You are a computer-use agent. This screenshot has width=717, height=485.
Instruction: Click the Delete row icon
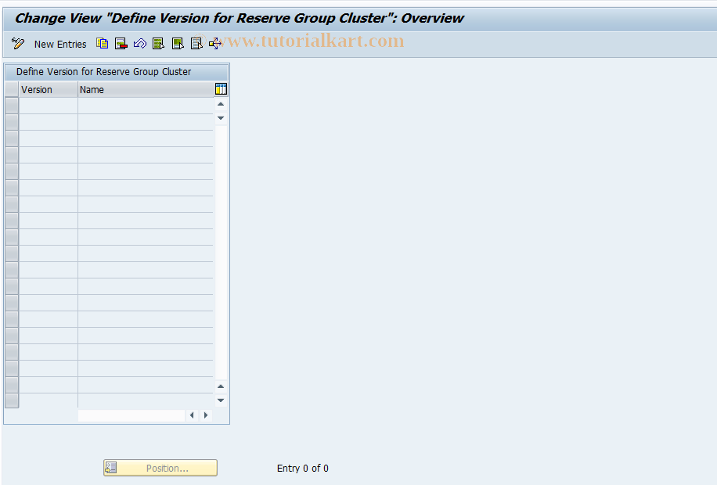121,44
